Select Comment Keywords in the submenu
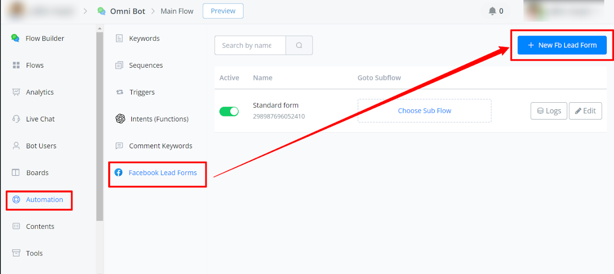614x274 pixels. (x=160, y=146)
